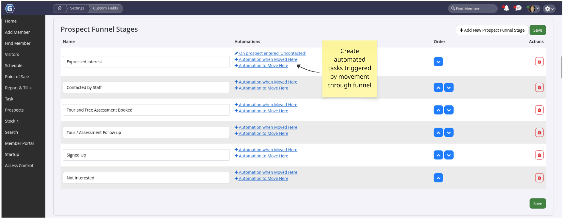Open the user avatar profile menu
The height and width of the screenshot is (219, 564).
533,9
